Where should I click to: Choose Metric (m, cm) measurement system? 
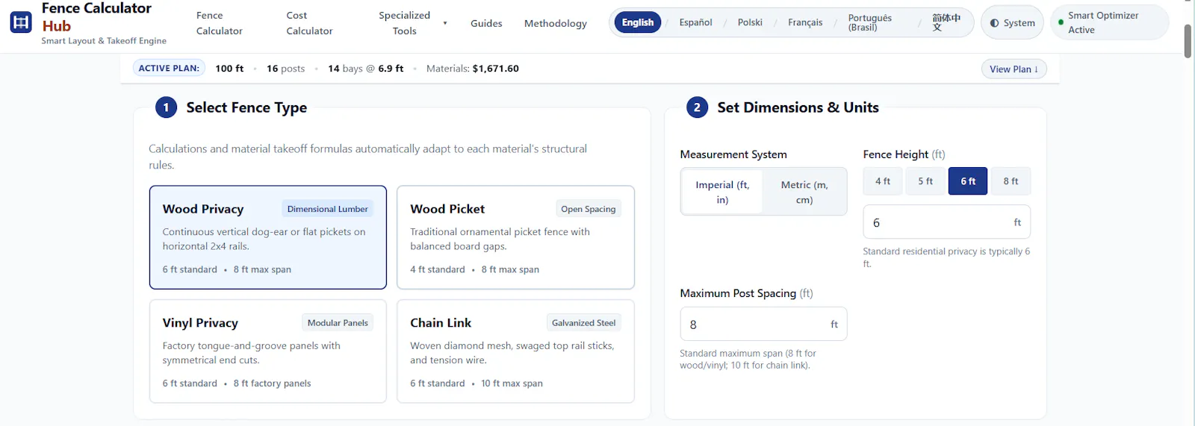coord(804,192)
